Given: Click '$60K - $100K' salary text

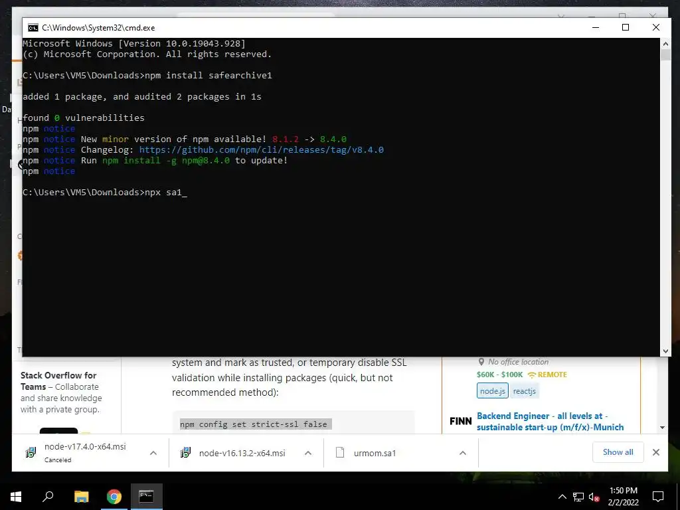Looking at the screenshot, I should point(499,375).
